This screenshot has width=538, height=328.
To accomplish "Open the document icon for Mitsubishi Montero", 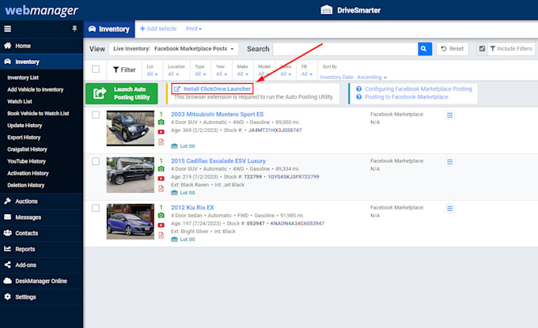I will pyautogui.click(x=161, y=142).
